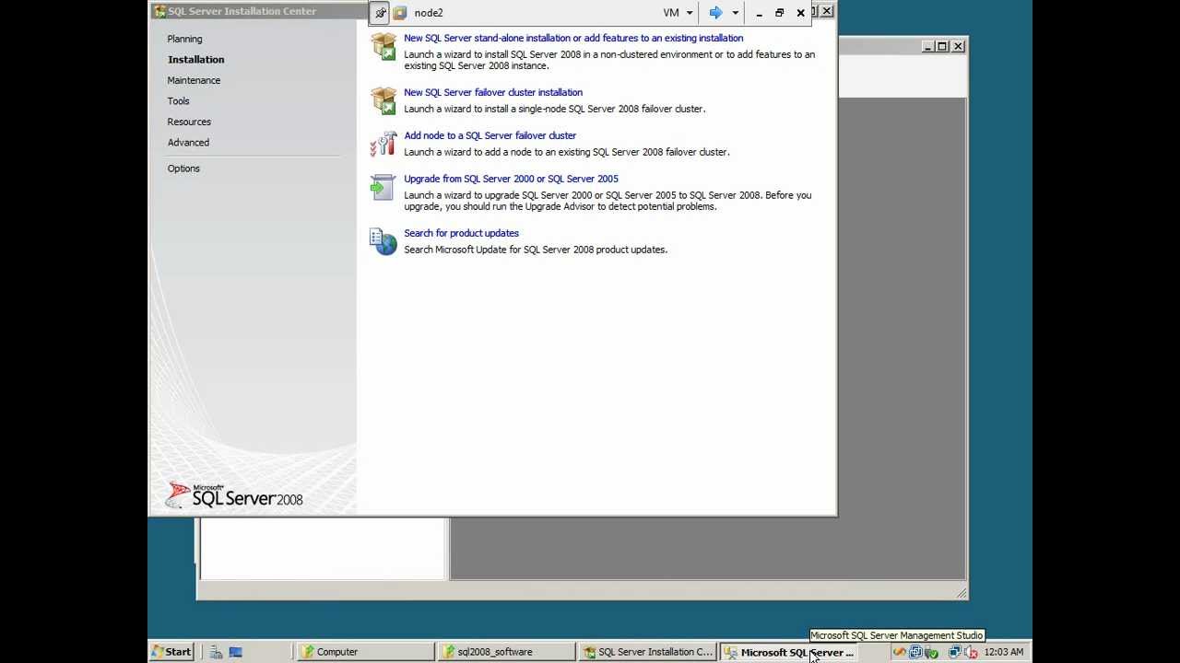This screenshot has width=1180, height=663.
Task: Click the failover cluster installation box icon
Action: click(x=383, y=99)
